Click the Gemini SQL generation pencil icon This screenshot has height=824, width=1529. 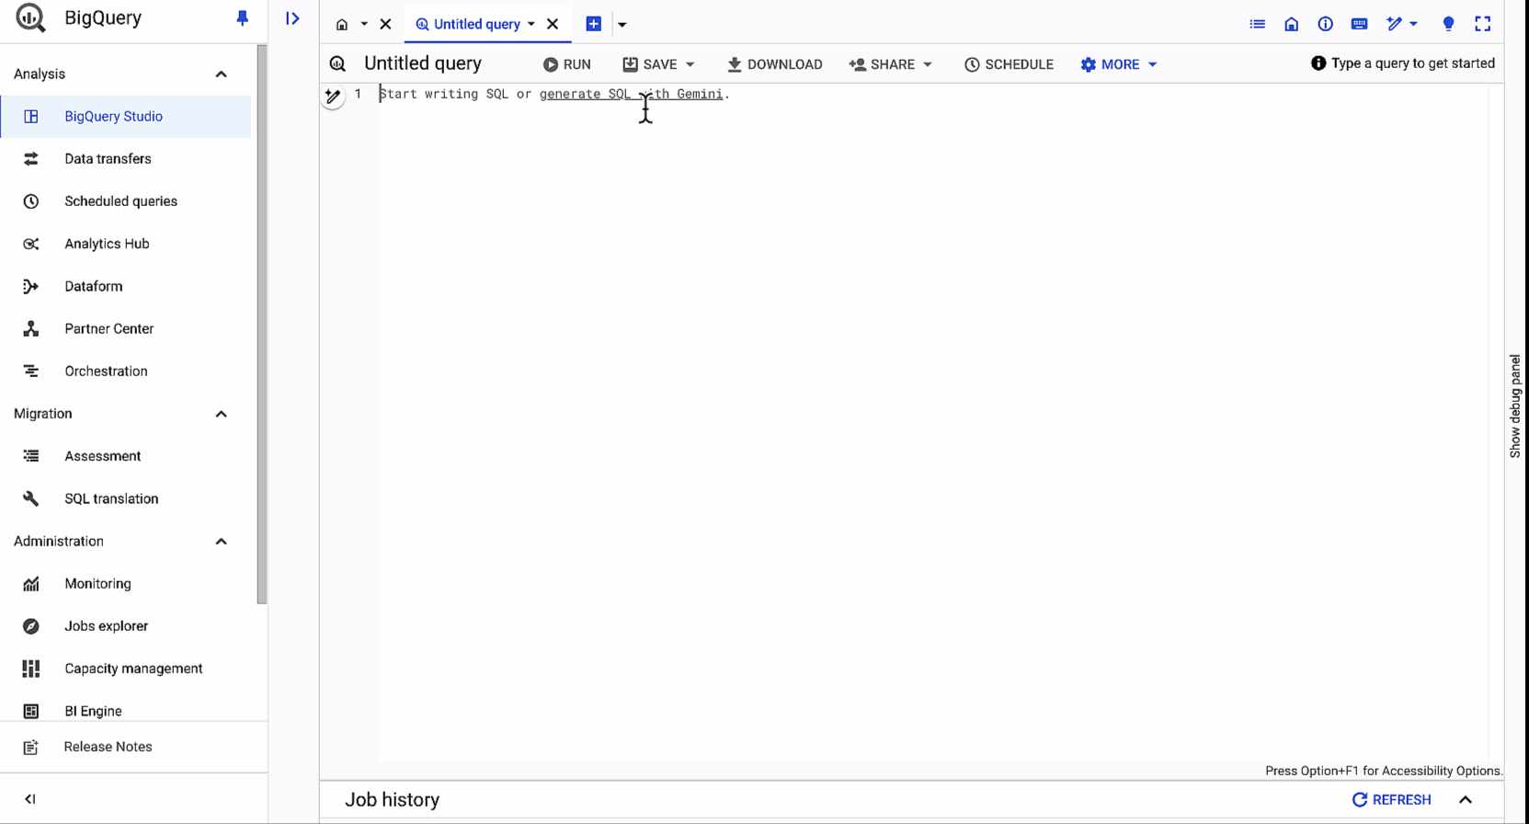click(333, 96)
